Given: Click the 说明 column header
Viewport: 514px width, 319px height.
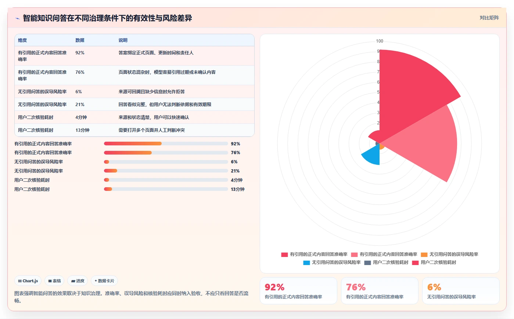Looking at the screenshot, I should [x=123, y=40].
